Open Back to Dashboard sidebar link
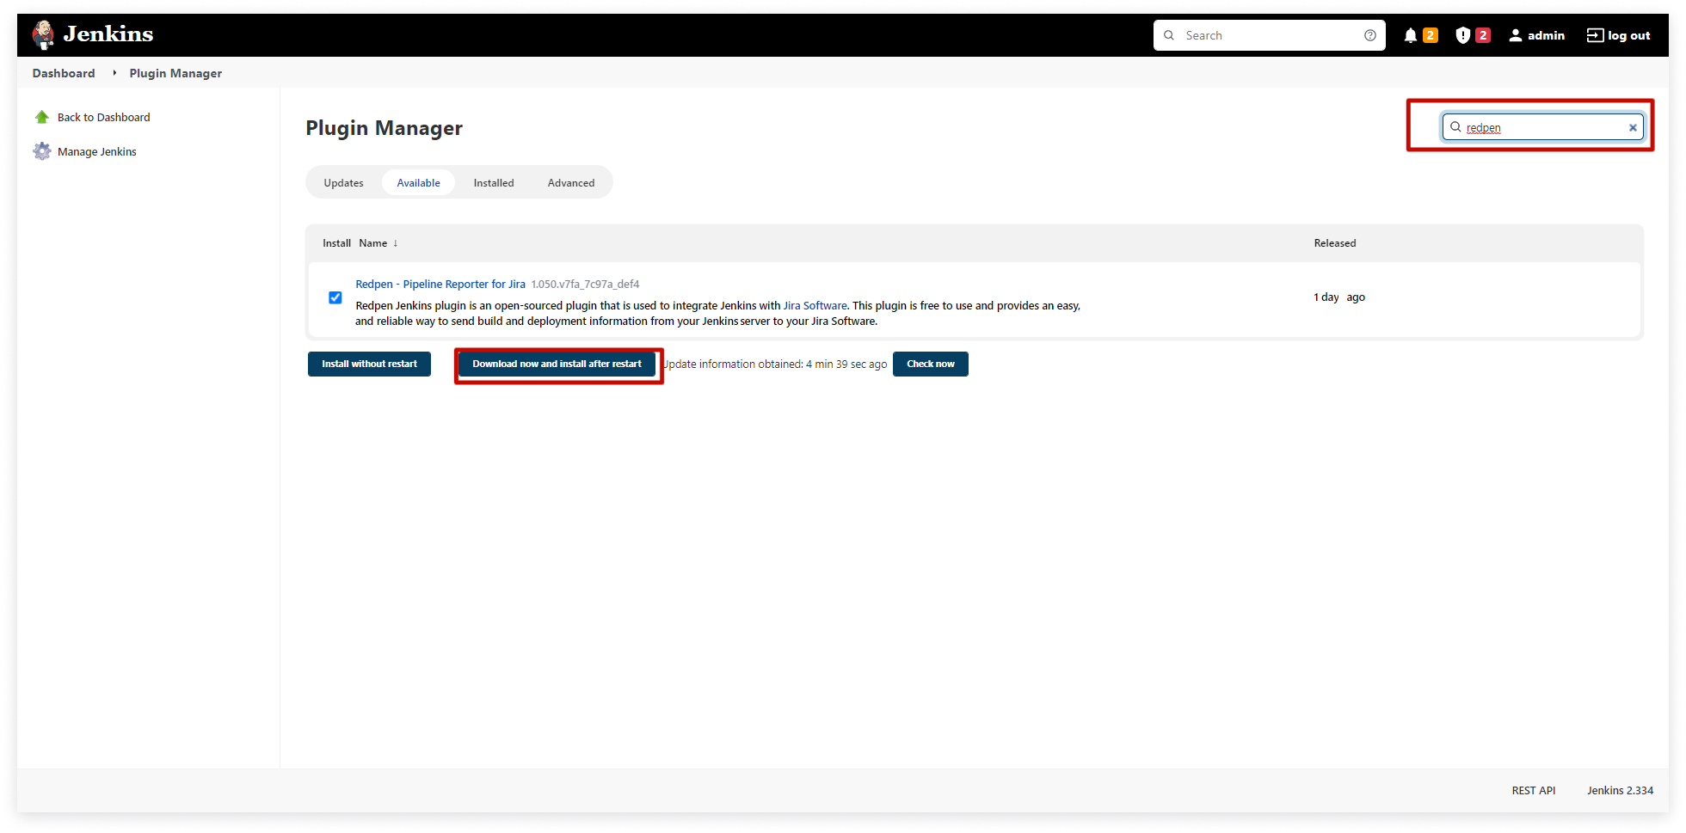The width and height of the screenshot is (1686, 833). [103, 117]
